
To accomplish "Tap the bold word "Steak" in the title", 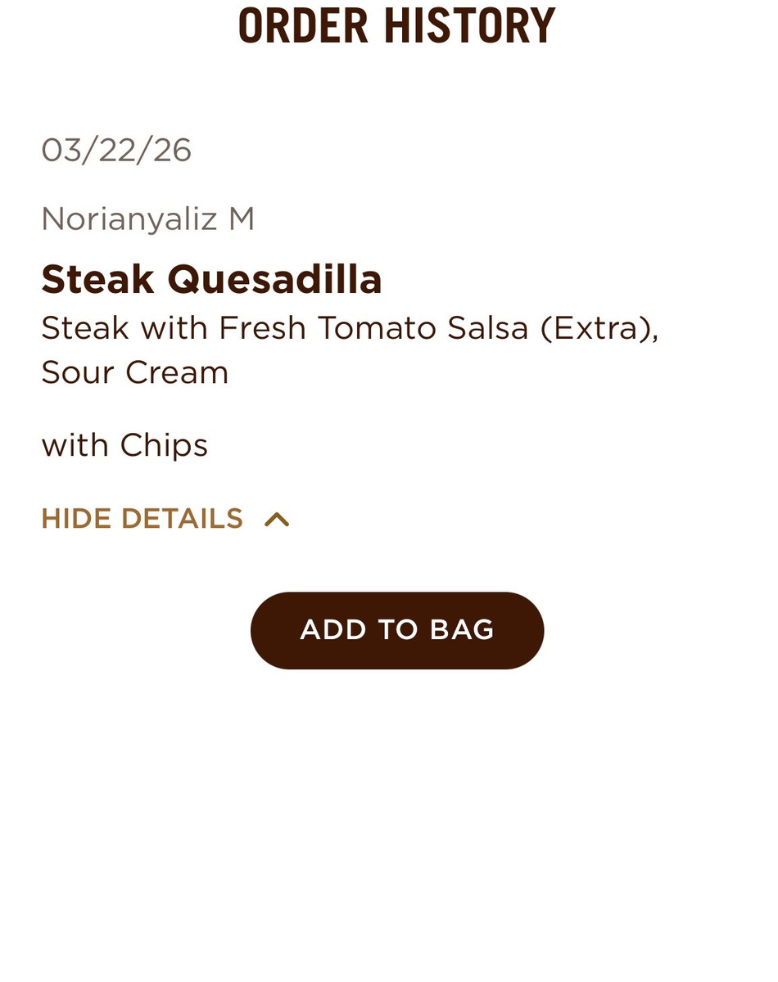I will (x=97, y=280).
